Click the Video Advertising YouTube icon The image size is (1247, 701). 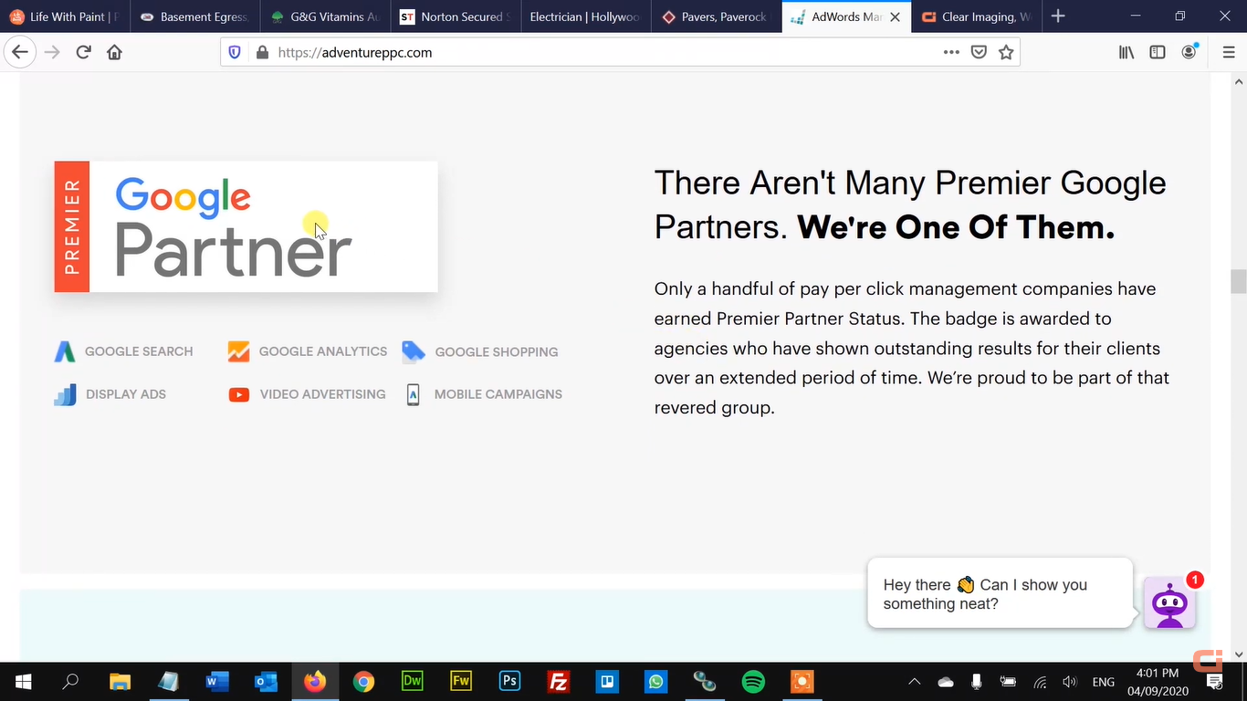click(239, 394)
